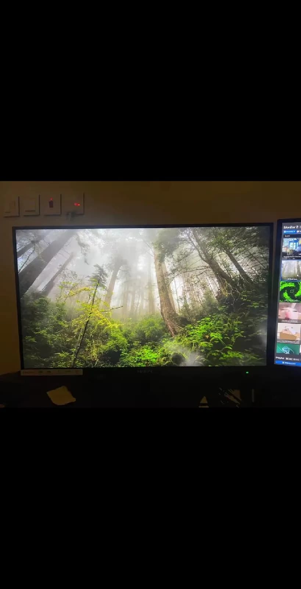Screen dimensions: 301x589
Task: Click the icon on the Wallpaper Editor button
Action: pyautogui.click(x=283, y=363)
